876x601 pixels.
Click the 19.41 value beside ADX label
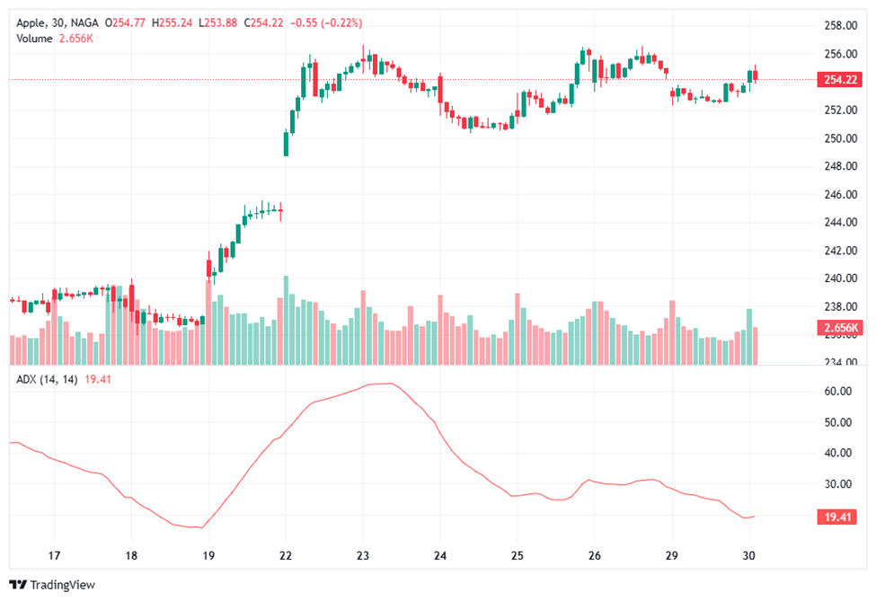tap(97, 379)
